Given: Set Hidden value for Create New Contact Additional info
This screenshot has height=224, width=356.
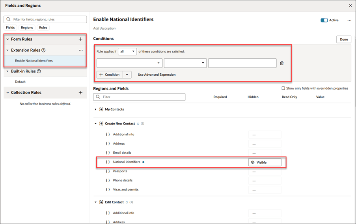Looking at the screenshot, I should click(265, 135).
